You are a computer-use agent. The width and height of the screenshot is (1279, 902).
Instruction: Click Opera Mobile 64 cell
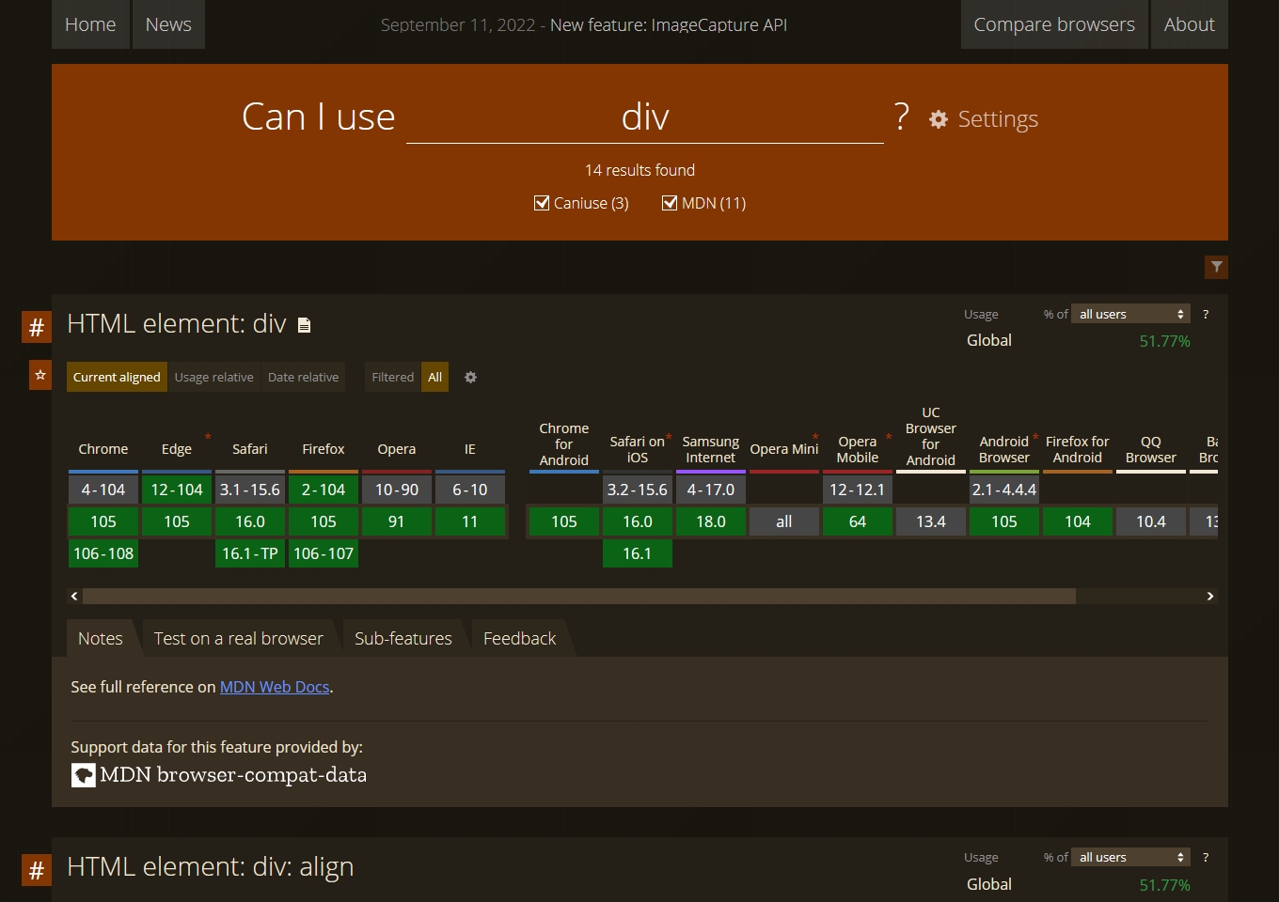point(858,521)
